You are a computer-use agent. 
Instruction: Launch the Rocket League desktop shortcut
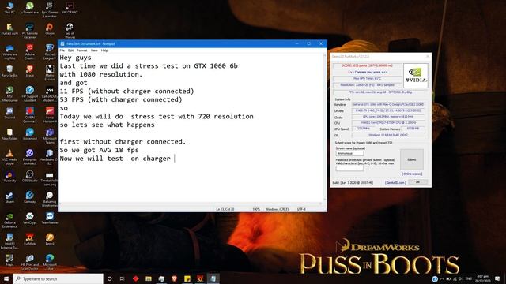pyautogui.click(x=50, y=51)
